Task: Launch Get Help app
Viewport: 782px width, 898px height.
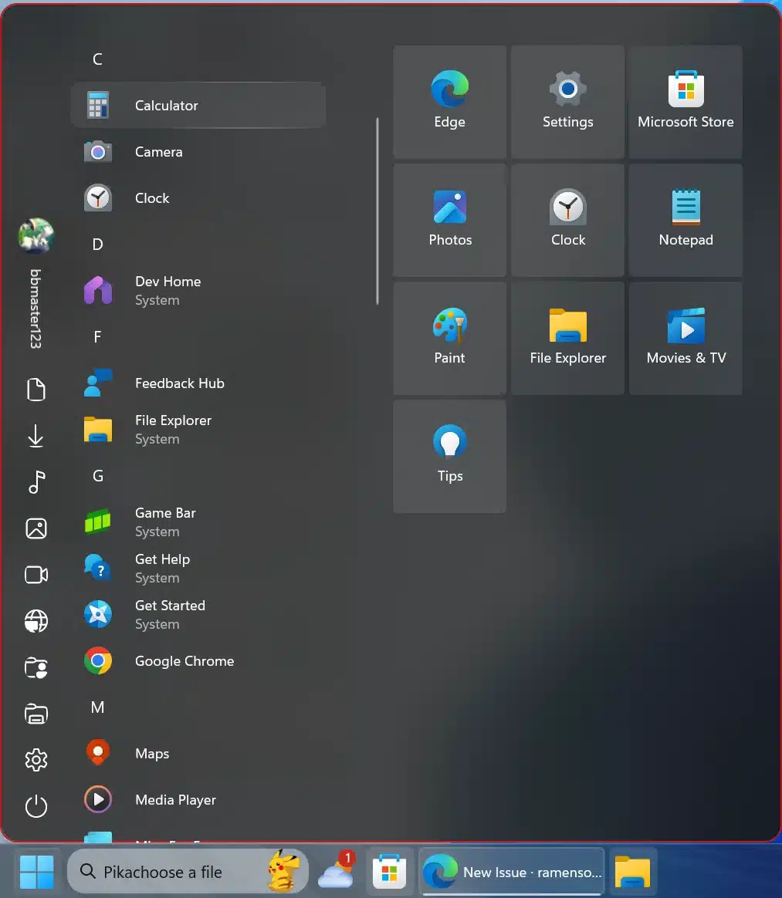Action: 198,569
